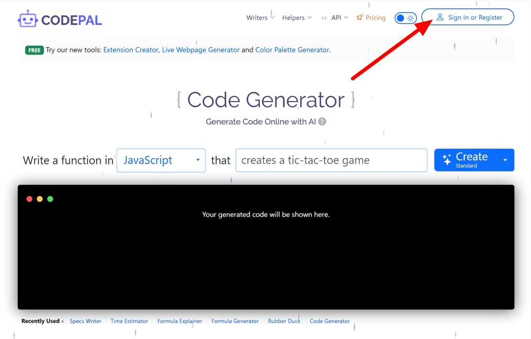Open recently used Rubber Duck

[284, 321]
